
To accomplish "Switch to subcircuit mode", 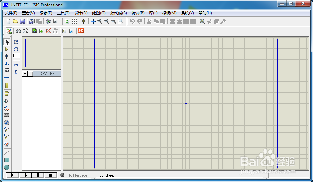I will coord(7,85).
